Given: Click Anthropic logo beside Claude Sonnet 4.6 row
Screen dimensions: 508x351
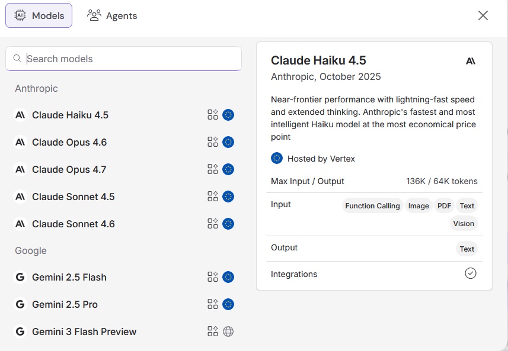Looking at the screenshot, I should (x=20, y=224).
